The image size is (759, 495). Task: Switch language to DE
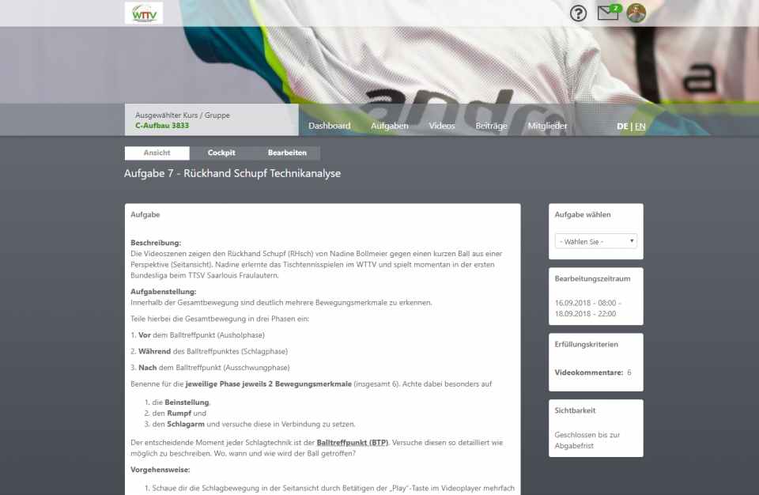click(622, 127)
